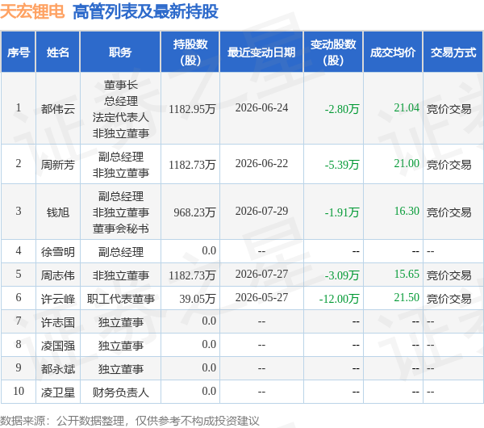Click the 数据来源 footer note
Viewport: 484px width, 428px height.
(130, 421)
